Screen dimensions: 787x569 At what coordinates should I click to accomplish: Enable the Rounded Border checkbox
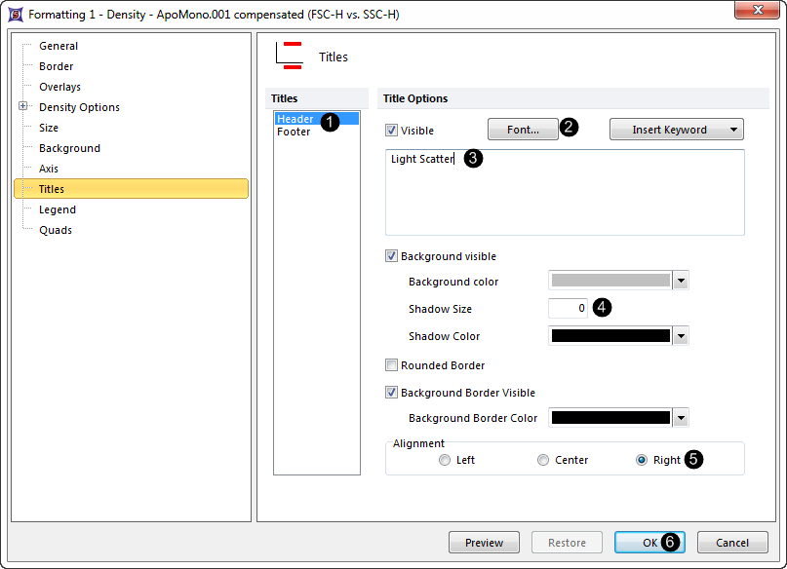coord(392,366)
